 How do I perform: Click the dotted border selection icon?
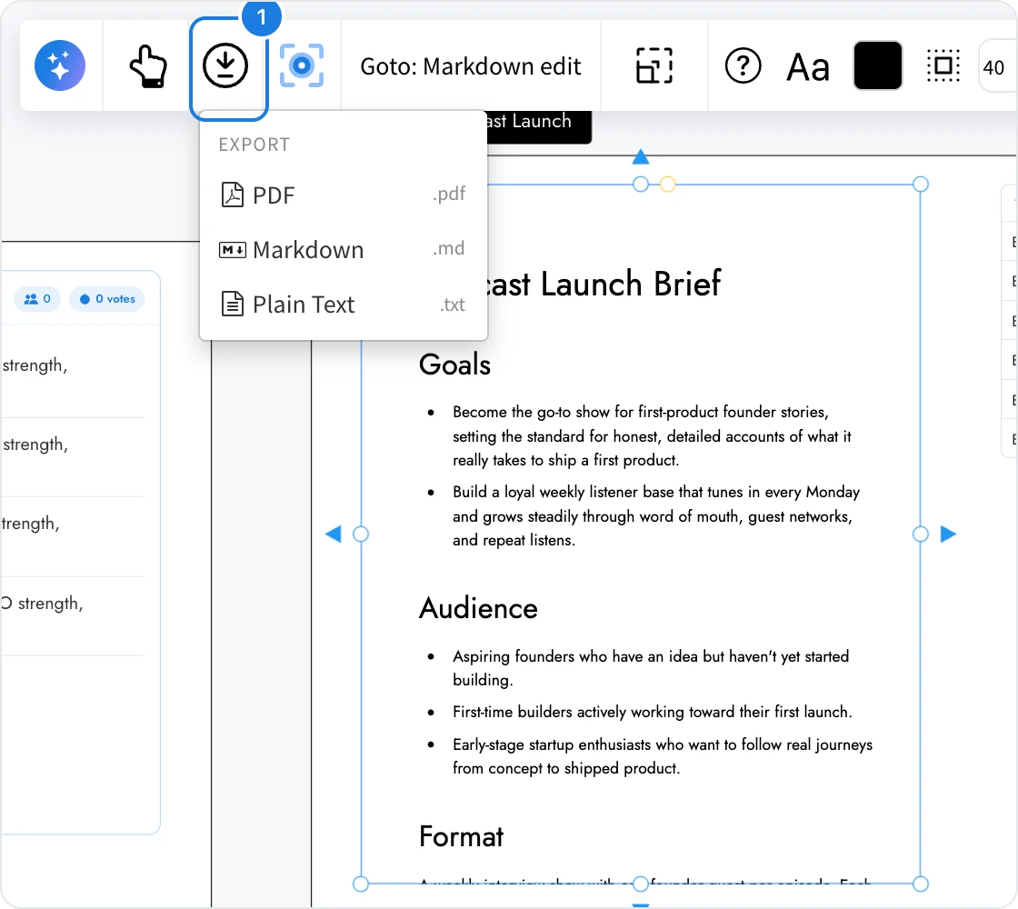[943, 65]
